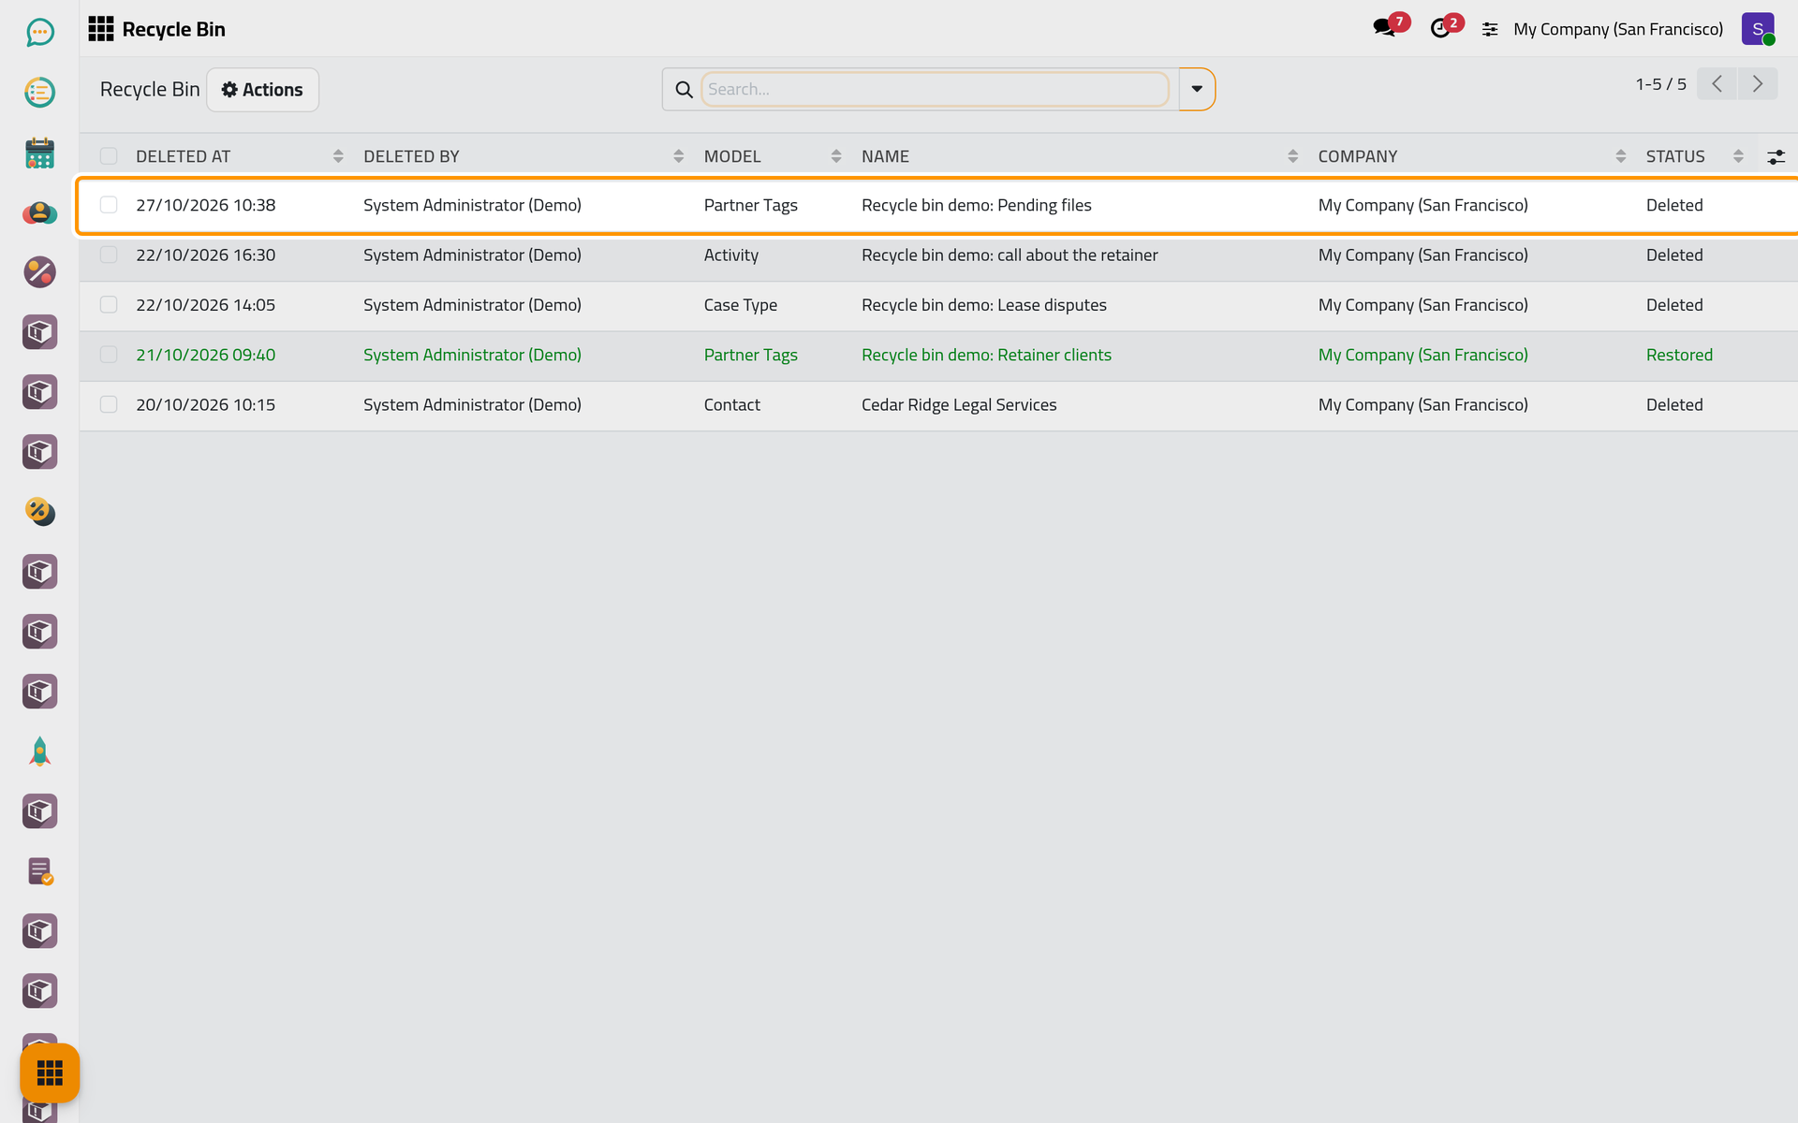Go to next page arrow
Image resolution: width=1798 pixels, height=1123 pixels.
1758,84
